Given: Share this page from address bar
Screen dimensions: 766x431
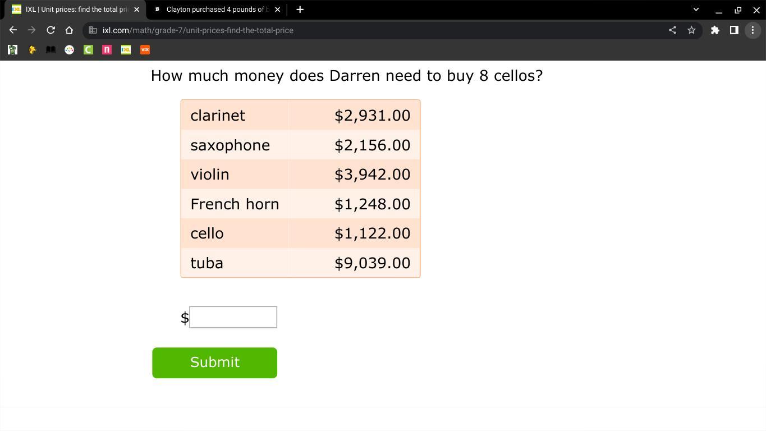Looking at the screenshot, I should click(x=672, y=30).
